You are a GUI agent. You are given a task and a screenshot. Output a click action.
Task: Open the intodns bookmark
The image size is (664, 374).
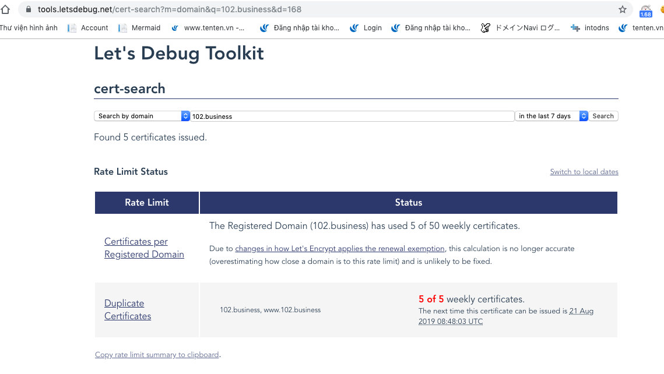590,28
